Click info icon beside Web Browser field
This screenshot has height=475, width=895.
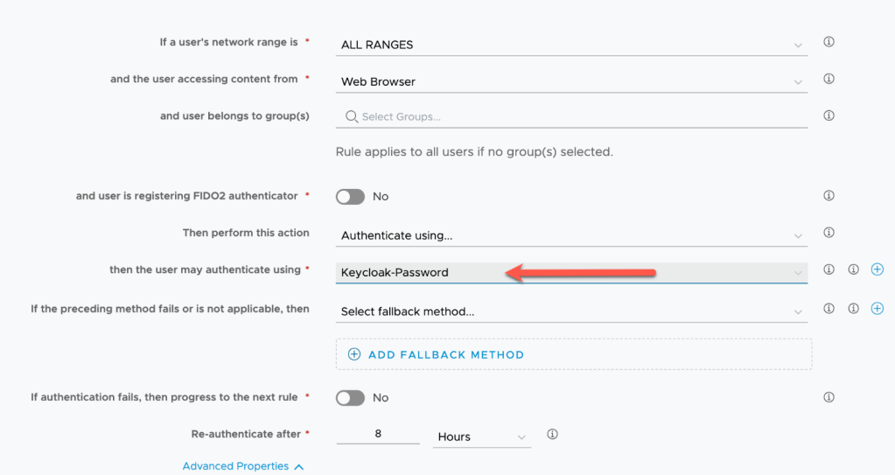click(829, 79)
